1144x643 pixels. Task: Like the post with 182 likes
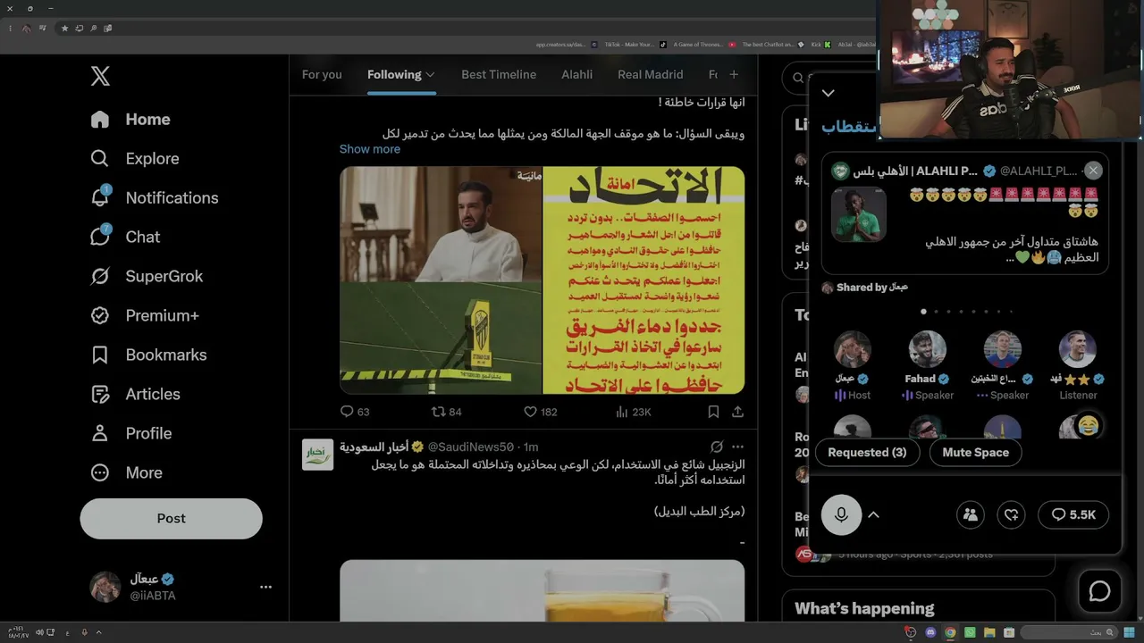(530, 412)
